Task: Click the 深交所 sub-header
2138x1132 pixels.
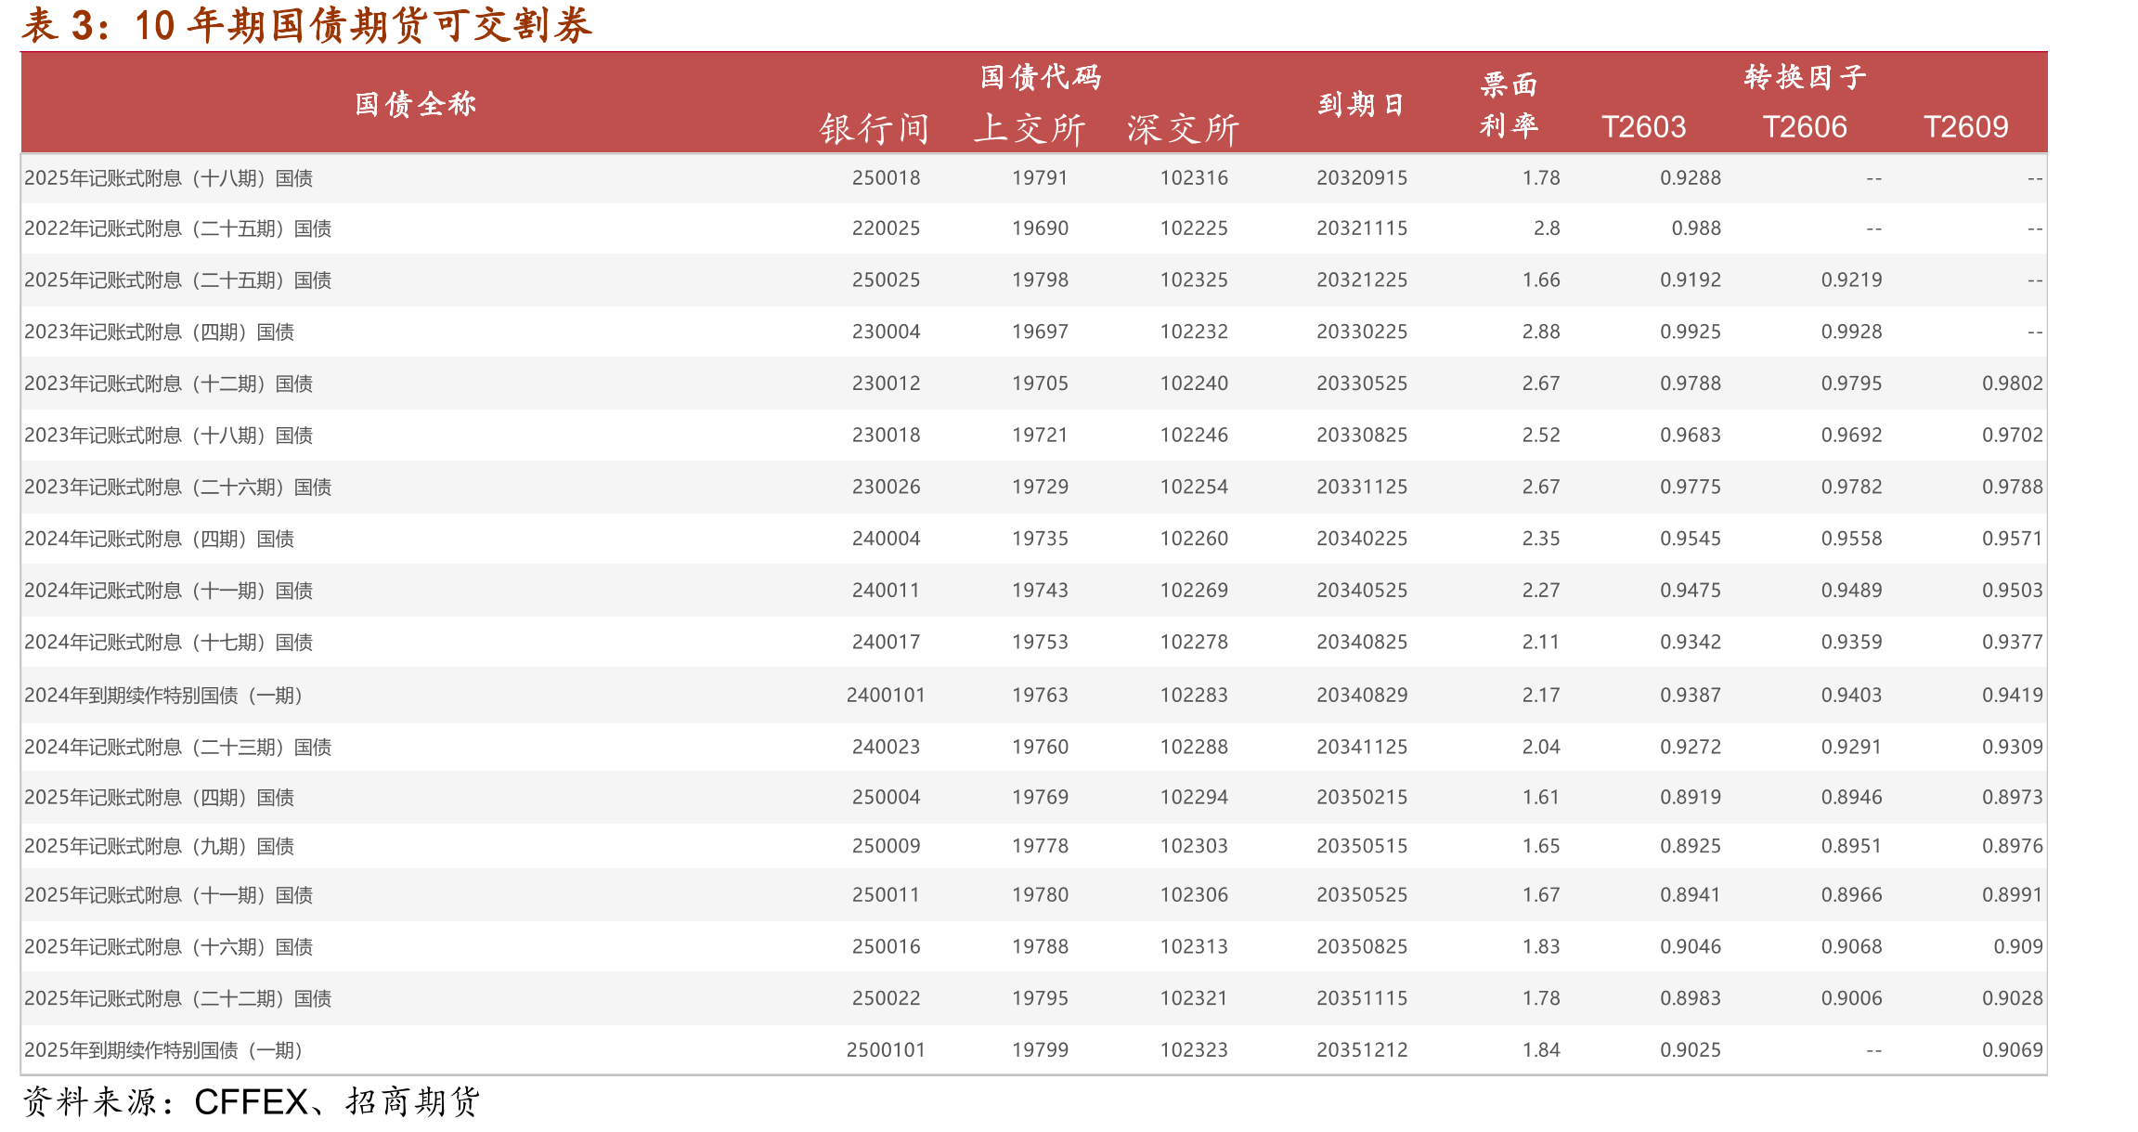Action: 1184,129
